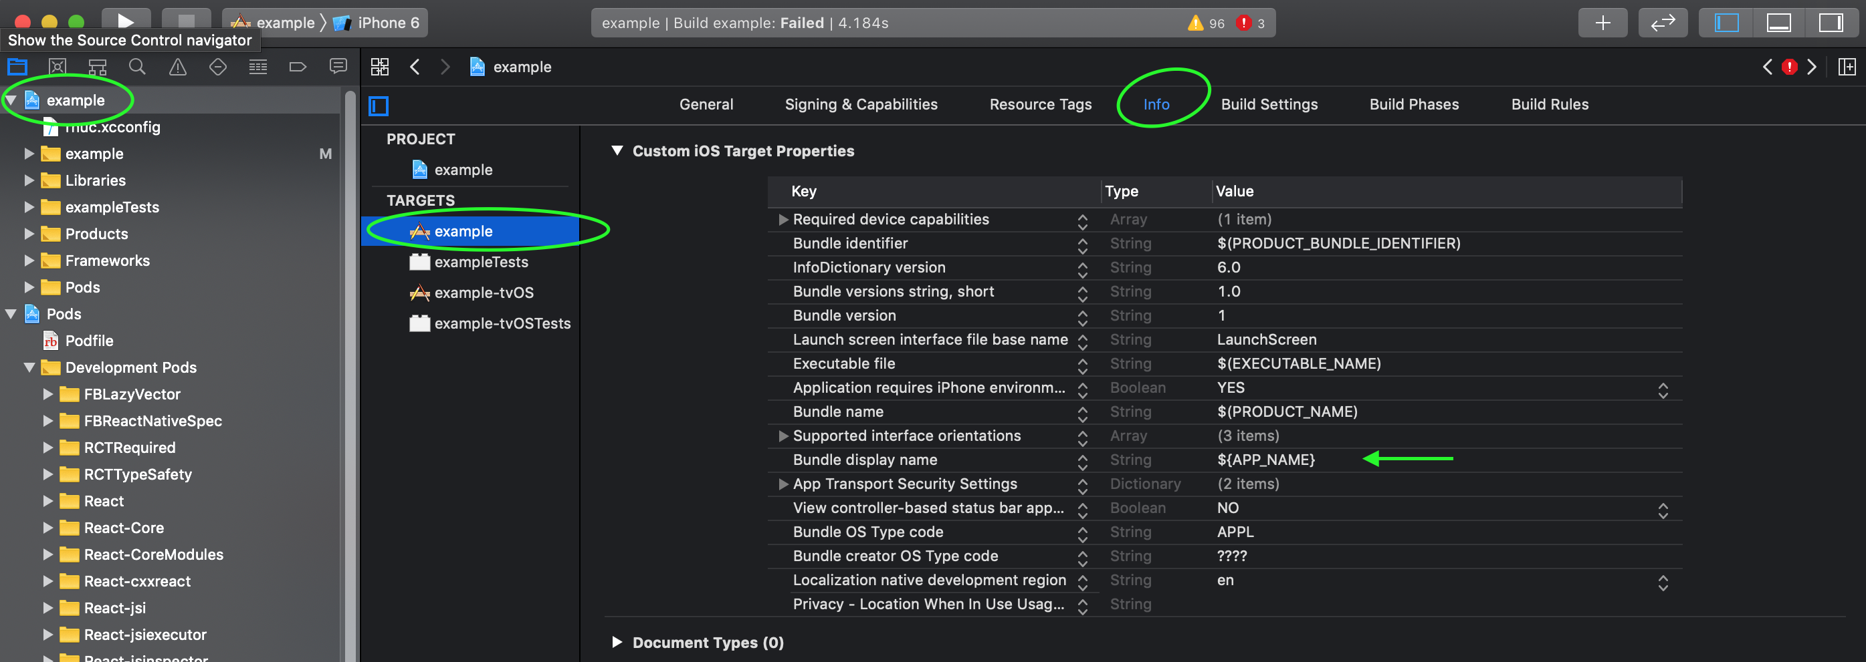This screenshot has width=1866, height=662.
Task: Toggle the right inspector panel visibility
Action: [x=1831, y=23]
